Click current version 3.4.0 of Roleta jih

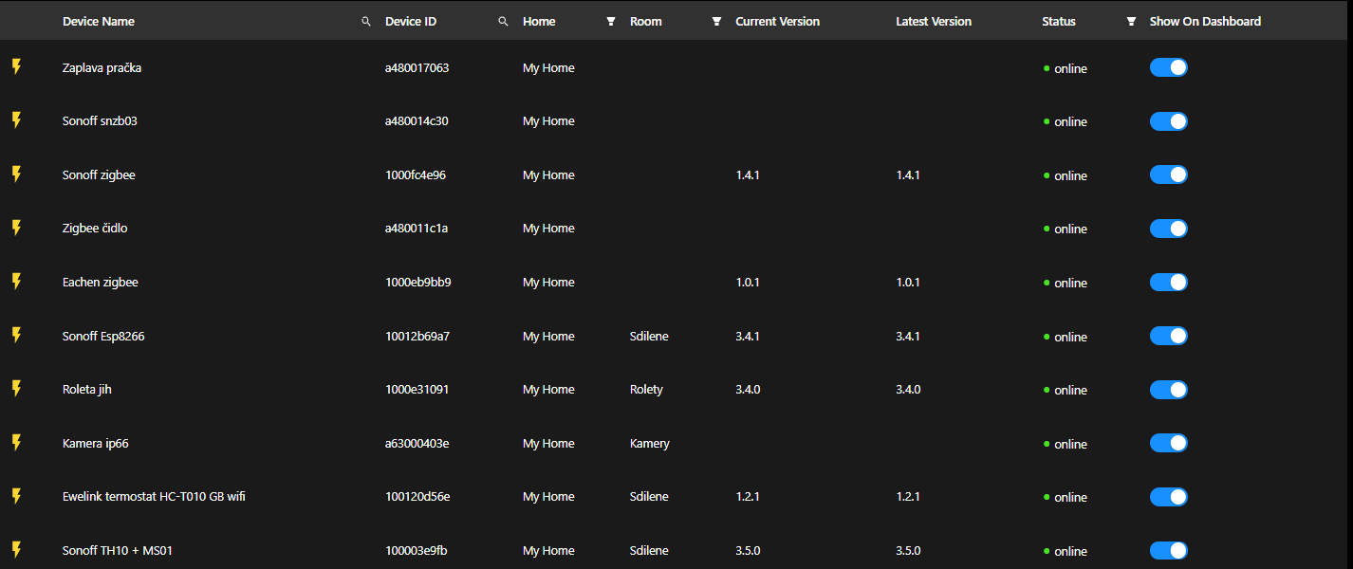click(x=748, y=390)
